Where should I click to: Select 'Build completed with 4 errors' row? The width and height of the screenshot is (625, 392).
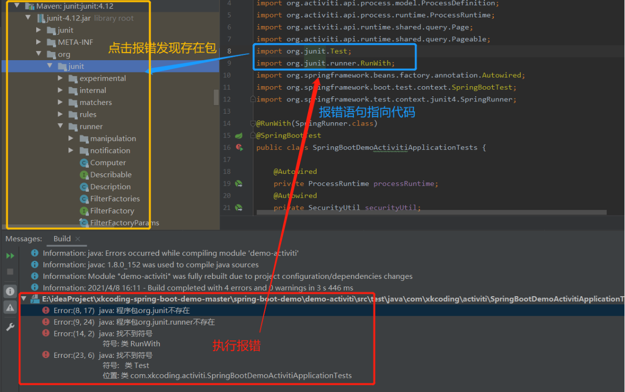[x=198, y=288]
